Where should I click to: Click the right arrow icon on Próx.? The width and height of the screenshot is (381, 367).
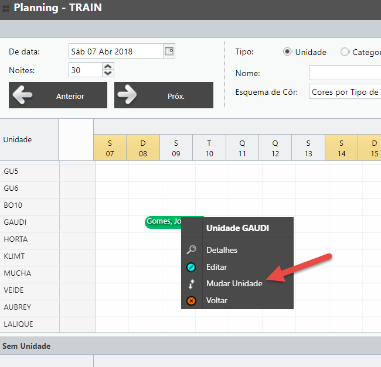(x=127, y=95)
